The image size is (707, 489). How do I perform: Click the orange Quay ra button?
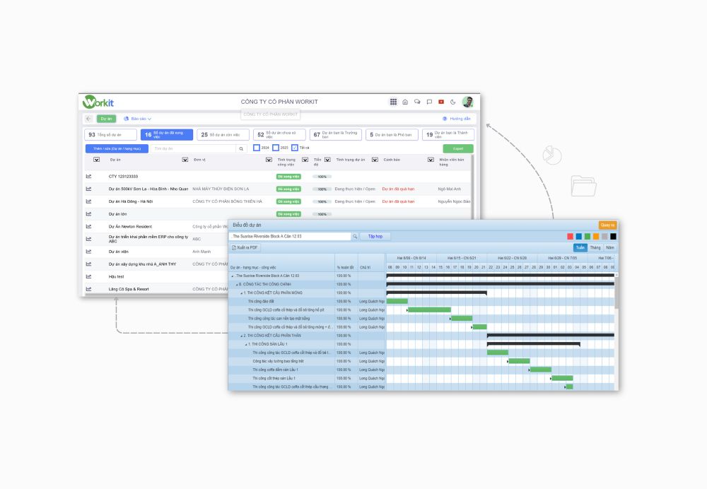607,225
